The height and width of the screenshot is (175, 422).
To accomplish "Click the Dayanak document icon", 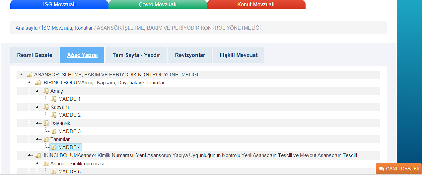I will click(46, 123).
